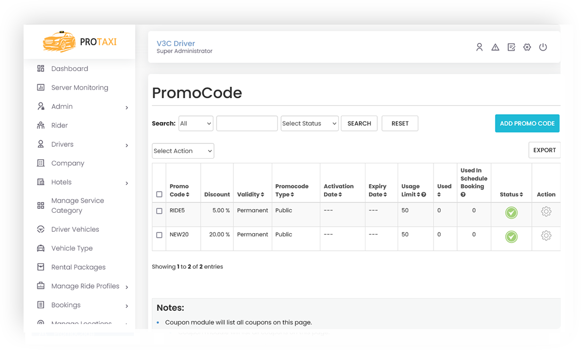
Task: Expand the Drivers submenu chevron
Action: pos(127,145)
